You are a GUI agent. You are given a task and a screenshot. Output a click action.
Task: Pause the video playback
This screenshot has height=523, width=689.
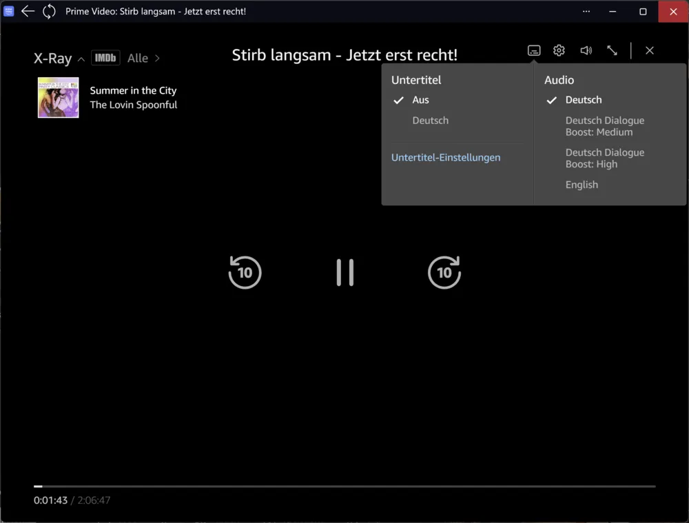pyautogui.click(x=344, y=273)
